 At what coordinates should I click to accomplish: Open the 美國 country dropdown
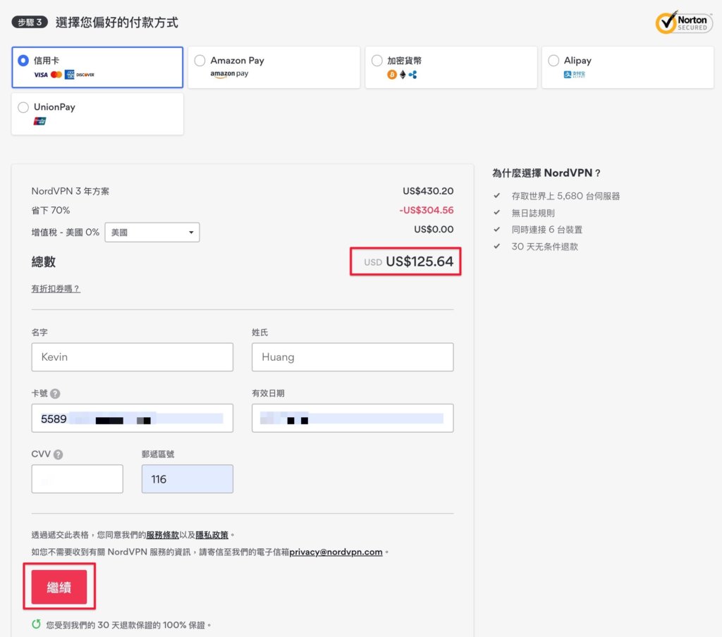[x=152, y=233]
